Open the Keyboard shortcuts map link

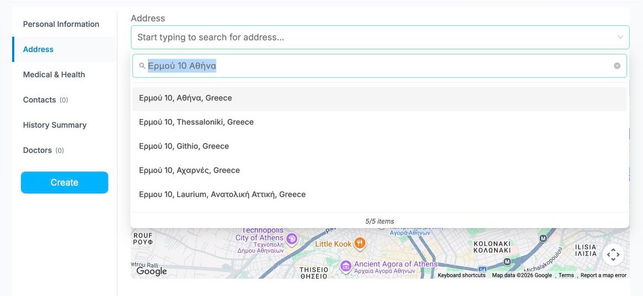(461, 275)
